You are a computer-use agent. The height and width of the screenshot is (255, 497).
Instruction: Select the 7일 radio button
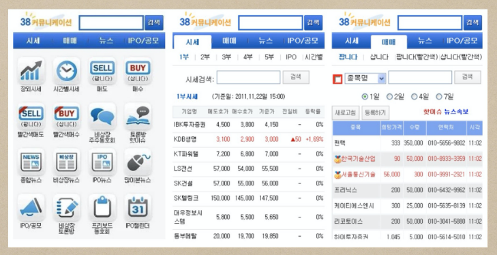(x=439, y=97)
